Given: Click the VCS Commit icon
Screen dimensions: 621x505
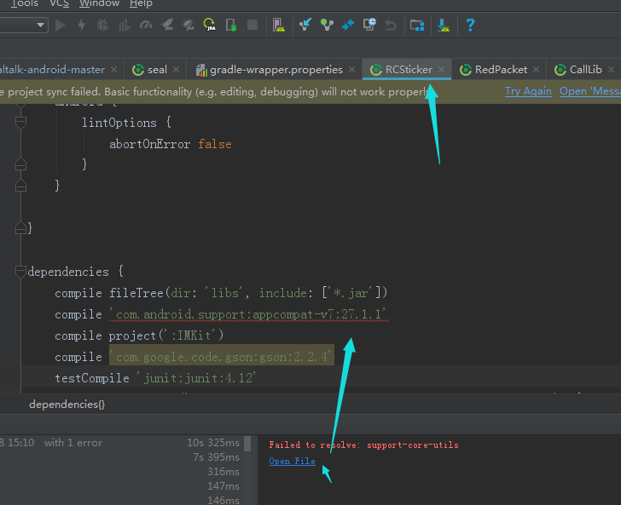Looking at the screenshot, I should click(x=327, y=25).
